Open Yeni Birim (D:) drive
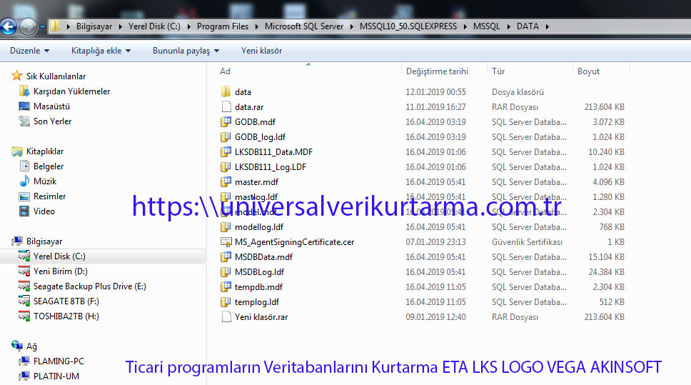Screen dimensions: 691x385 (61, 271)
